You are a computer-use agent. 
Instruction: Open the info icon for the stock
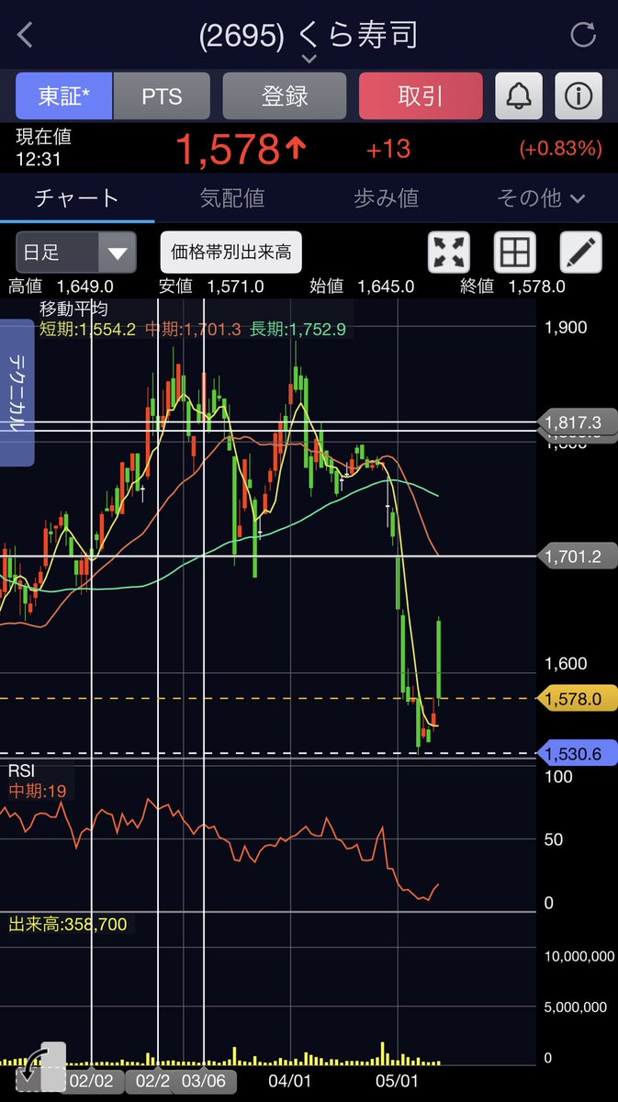[x=579, y=96]
